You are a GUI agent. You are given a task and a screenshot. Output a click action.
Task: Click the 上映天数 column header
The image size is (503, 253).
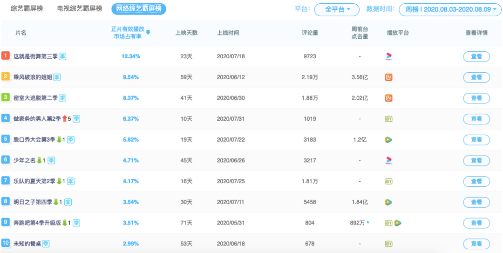186,33
